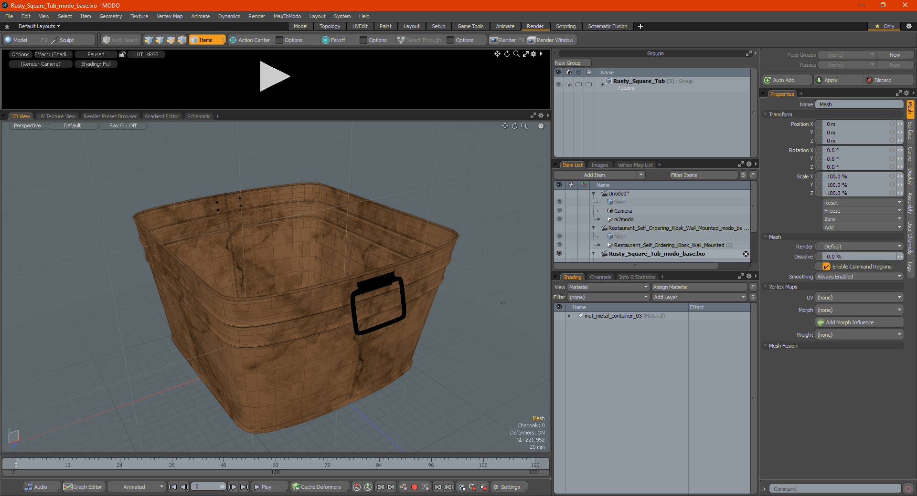Click Add Morph Influence button

[x=860, y=322]
